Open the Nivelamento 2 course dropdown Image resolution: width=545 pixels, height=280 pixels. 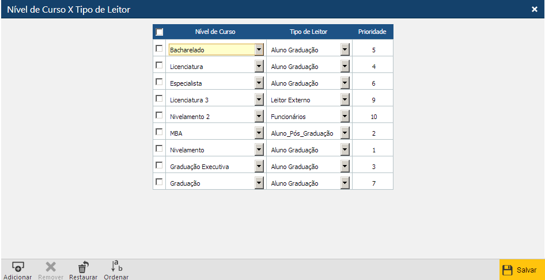pos(259,117)
